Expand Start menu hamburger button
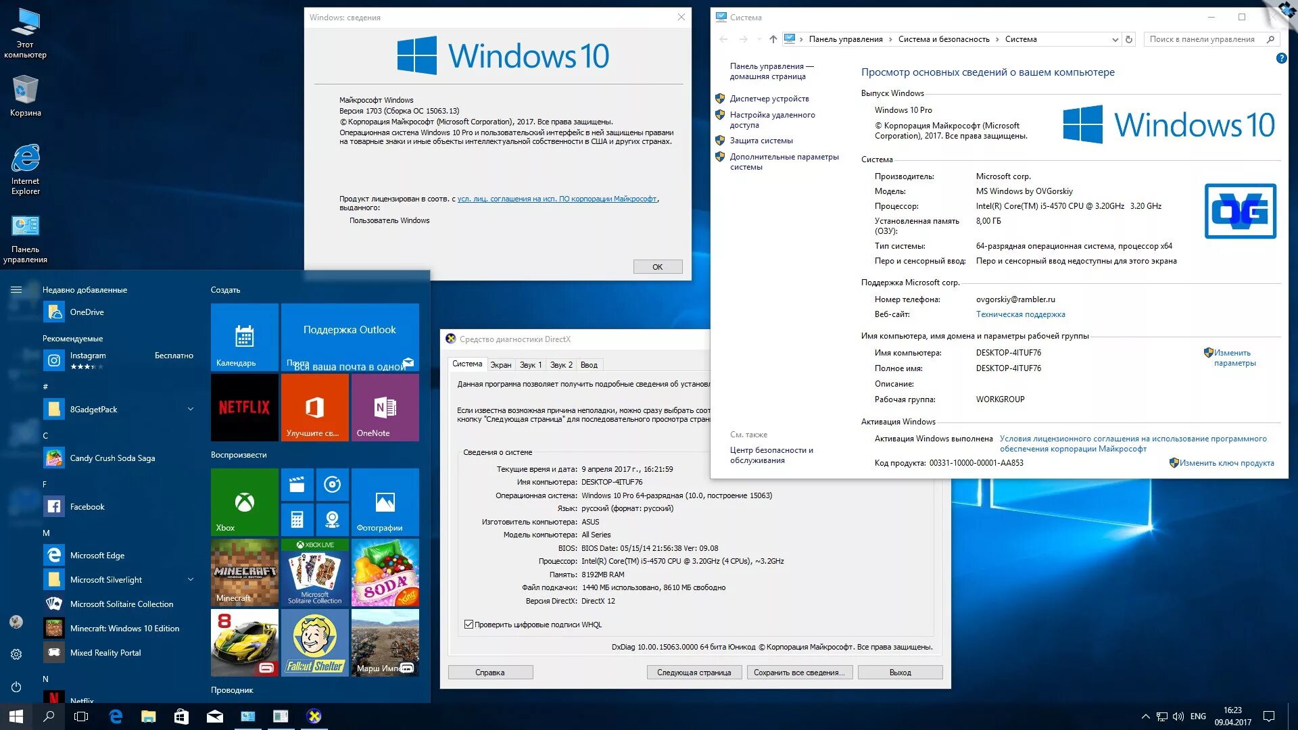This screenshot has width=1298, height=730. pyautogui.click(x=16, y=290)
